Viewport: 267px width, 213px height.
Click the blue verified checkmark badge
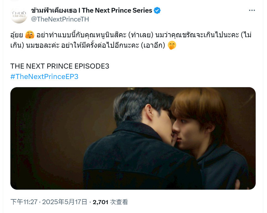[x=157, y=10]
